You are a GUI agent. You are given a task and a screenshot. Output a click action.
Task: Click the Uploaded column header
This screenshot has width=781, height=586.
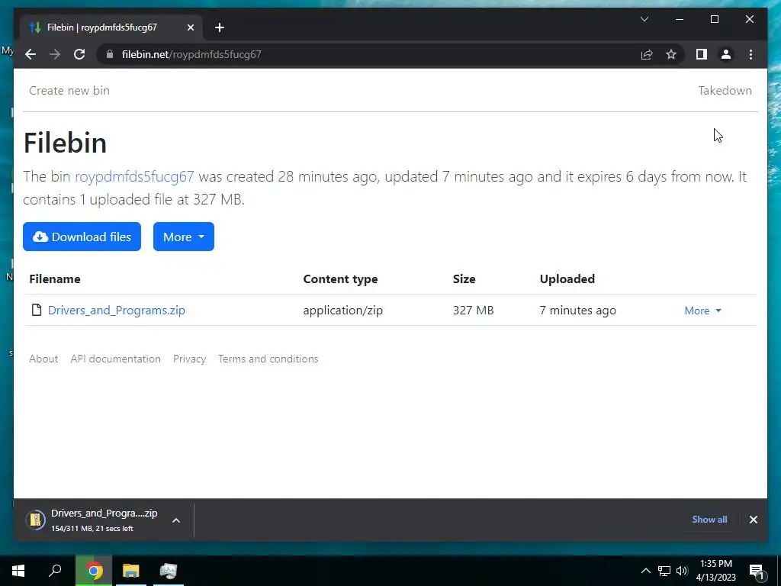(x=567, y=279)
